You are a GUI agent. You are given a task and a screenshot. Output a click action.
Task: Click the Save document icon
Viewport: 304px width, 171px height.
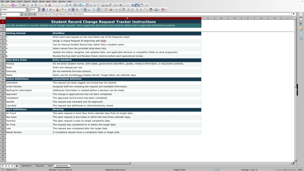tap(13, 5)
